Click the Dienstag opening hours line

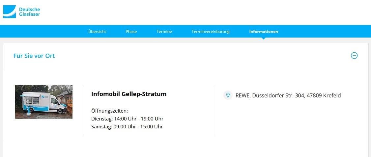tap(127, 118)
